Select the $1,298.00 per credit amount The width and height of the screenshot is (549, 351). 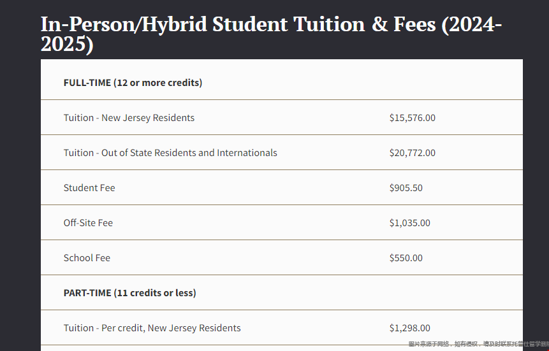(410, 328)
